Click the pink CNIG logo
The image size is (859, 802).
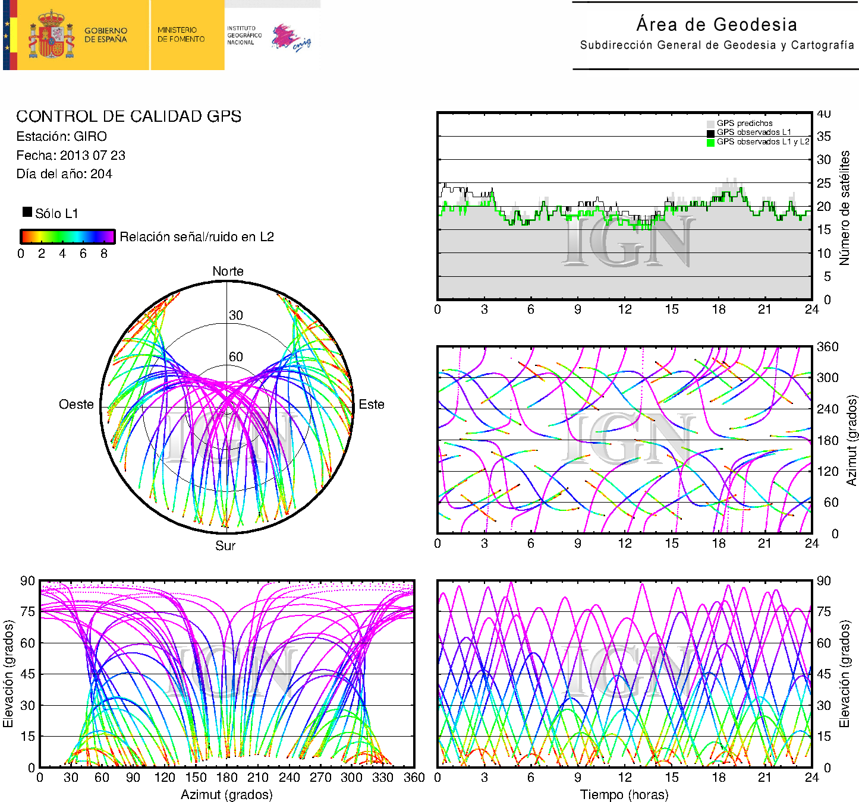(290, 37)
